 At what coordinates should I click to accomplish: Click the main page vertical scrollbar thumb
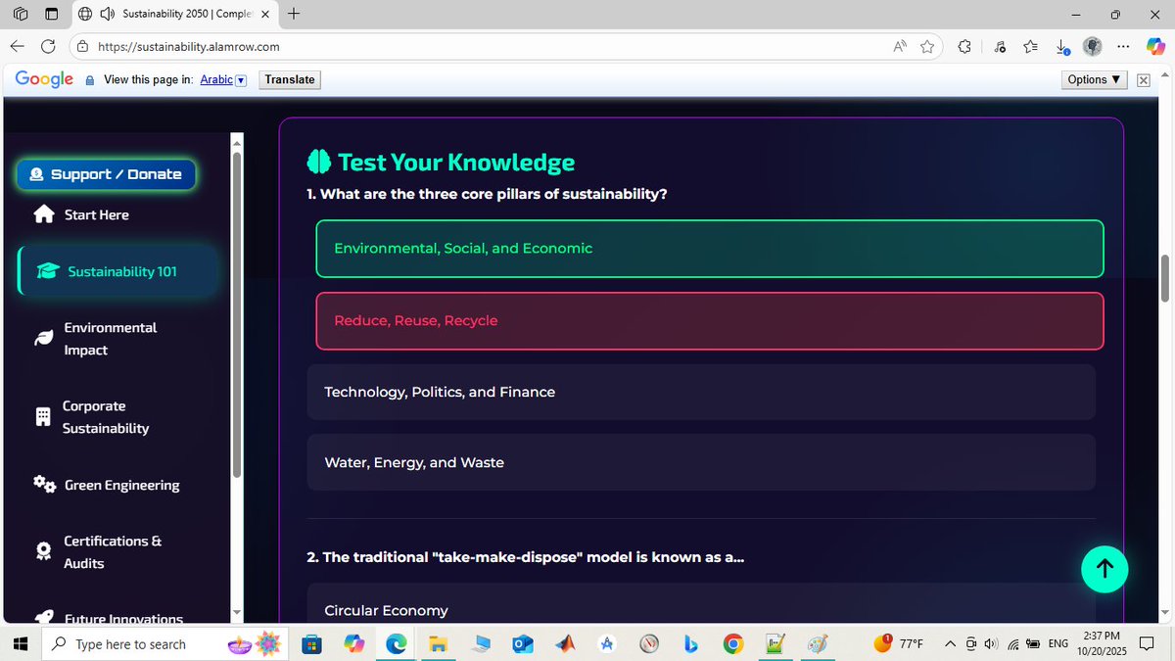[x=1165, y=278]
